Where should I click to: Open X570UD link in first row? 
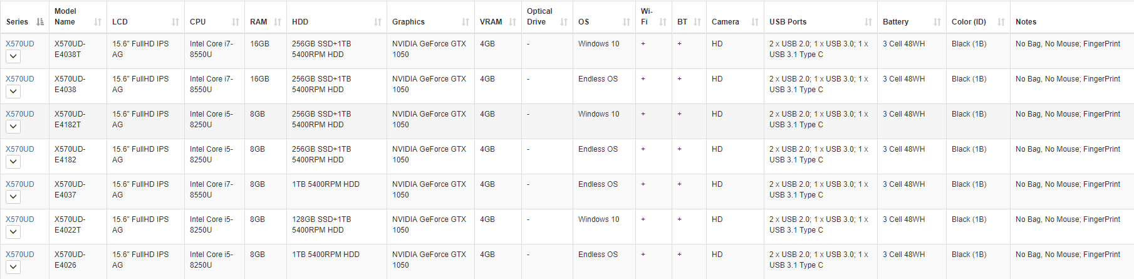tap(20, 44)
